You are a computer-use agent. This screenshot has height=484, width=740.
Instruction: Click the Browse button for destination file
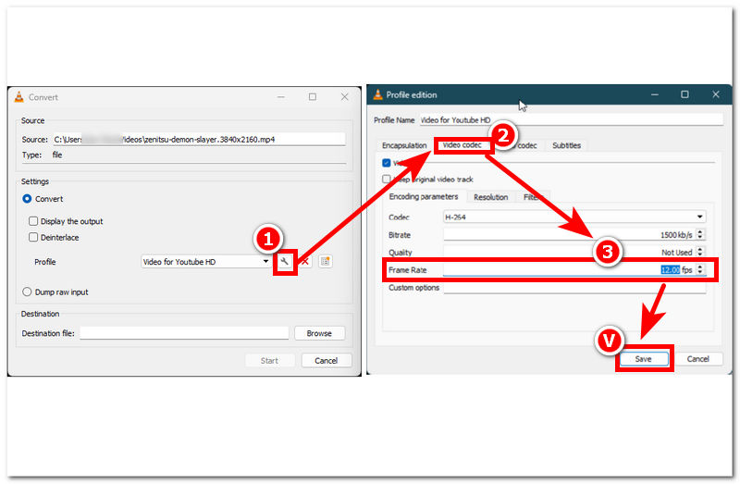pos(319,333)
